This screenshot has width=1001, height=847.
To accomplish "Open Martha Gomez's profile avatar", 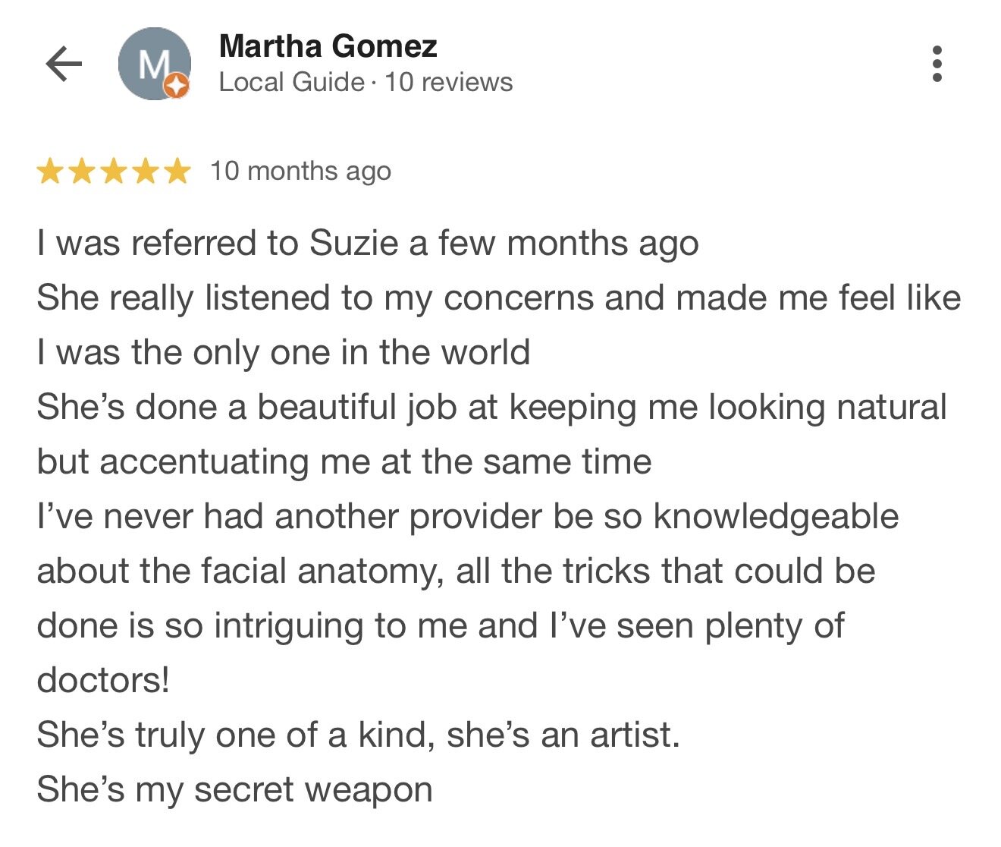I will pyautogui.click(x=152, y=62).
